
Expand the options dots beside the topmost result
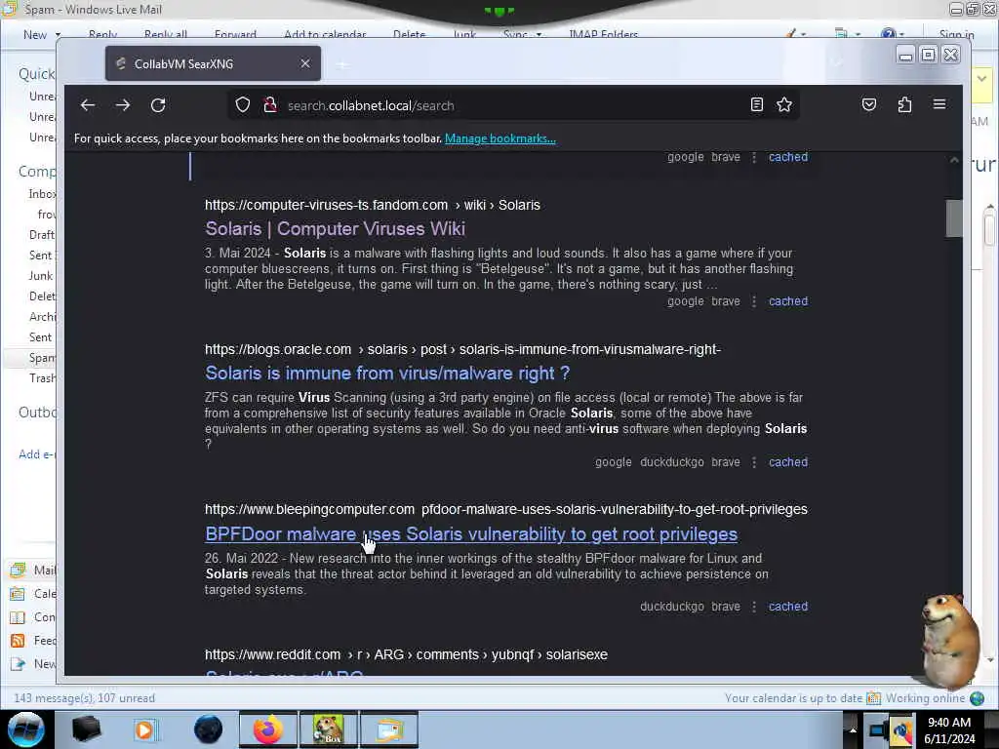(754, 157)
